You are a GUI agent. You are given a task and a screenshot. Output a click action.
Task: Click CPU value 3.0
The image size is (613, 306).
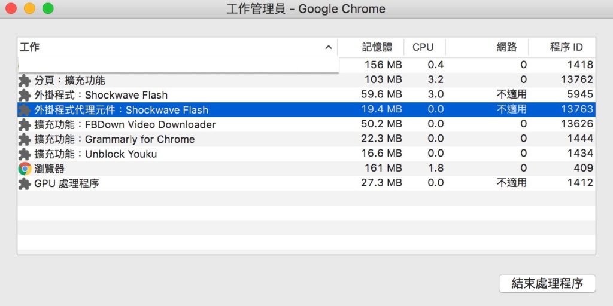436,94
